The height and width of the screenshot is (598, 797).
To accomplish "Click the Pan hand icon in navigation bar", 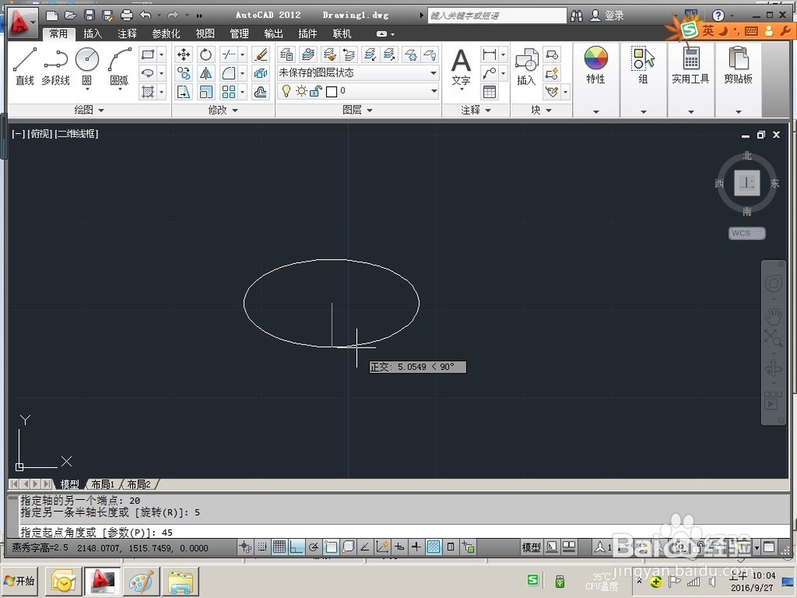I will tap(773, 317).
